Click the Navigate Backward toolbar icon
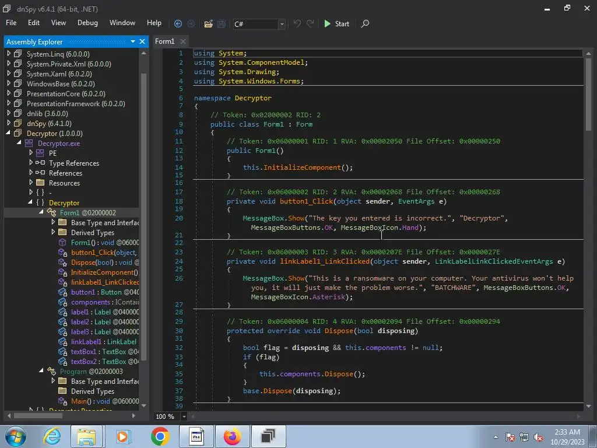This screenshot has height=448, width=597. point(178,23)
